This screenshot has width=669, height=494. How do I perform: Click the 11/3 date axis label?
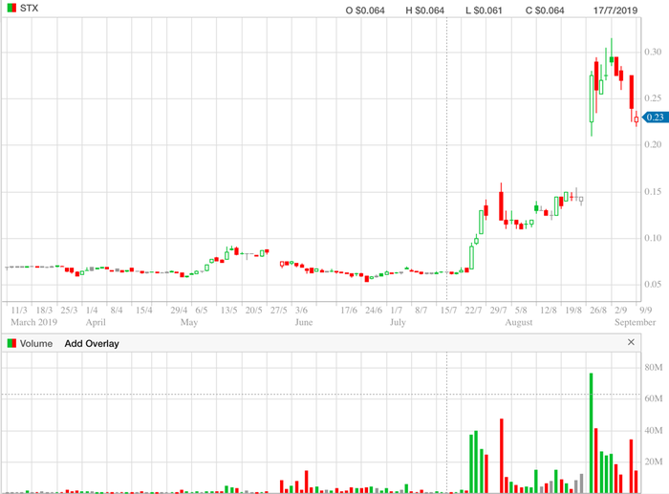(x=19, y=311)
